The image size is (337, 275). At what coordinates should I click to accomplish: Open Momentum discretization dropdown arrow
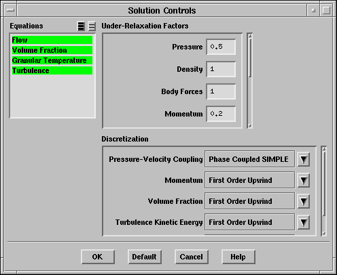[x=304, y=180]
